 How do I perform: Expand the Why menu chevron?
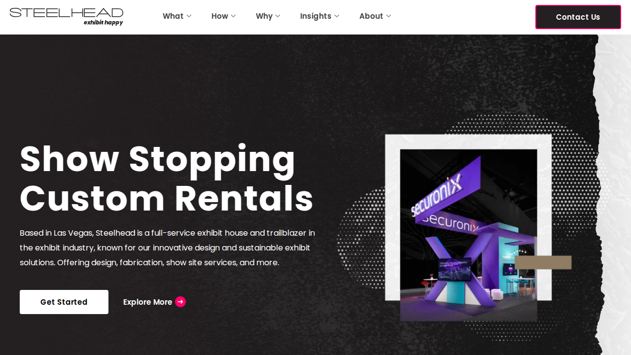[278, 16]
